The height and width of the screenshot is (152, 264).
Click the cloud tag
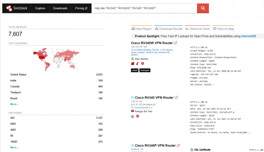pos(135,70)
